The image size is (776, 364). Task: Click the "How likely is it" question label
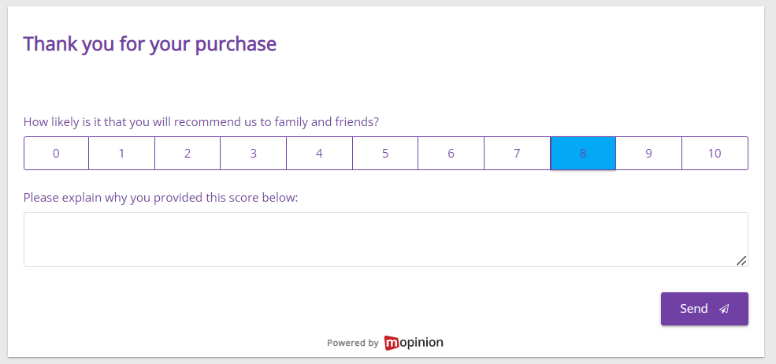tap(201, 122)
